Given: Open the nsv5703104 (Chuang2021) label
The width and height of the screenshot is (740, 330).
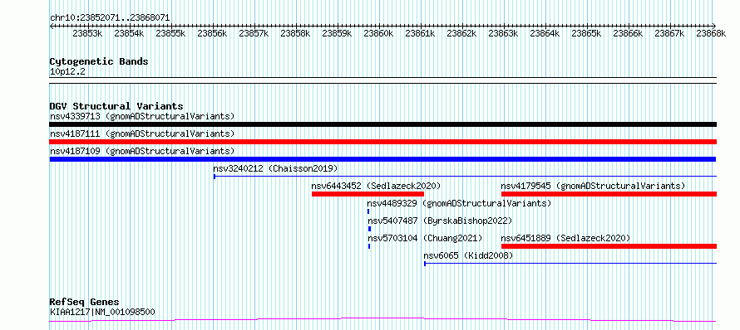Looking at the screenshot, I should [x=425, y=238].
